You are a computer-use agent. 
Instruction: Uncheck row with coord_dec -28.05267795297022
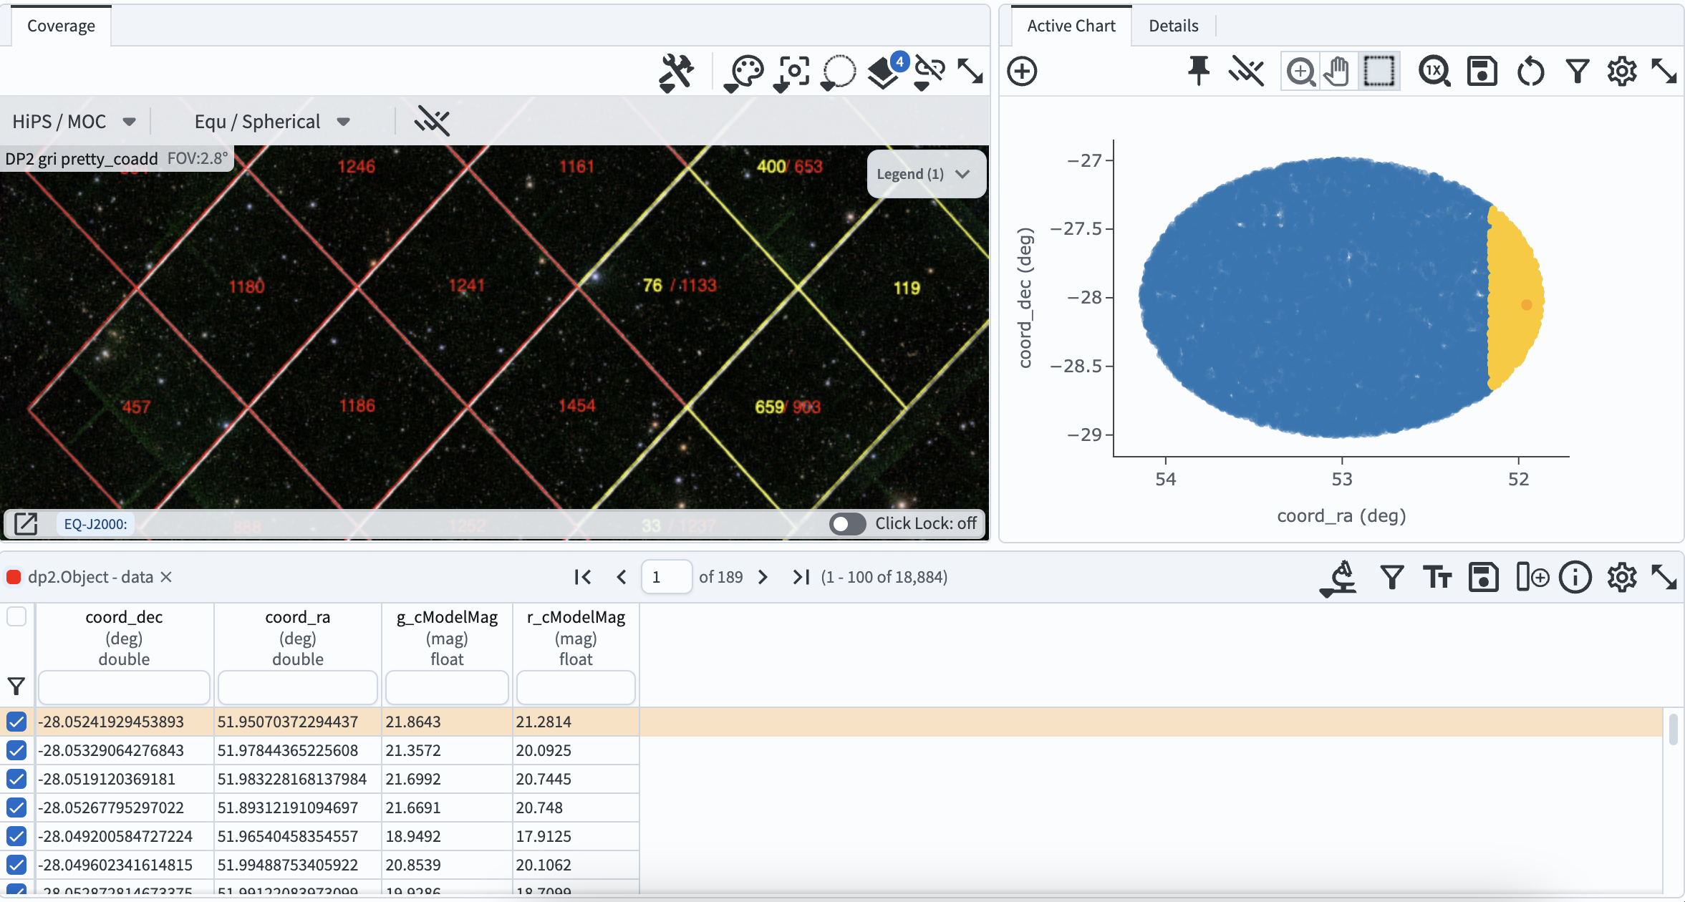pyautogui.click(x=16, y=808)
